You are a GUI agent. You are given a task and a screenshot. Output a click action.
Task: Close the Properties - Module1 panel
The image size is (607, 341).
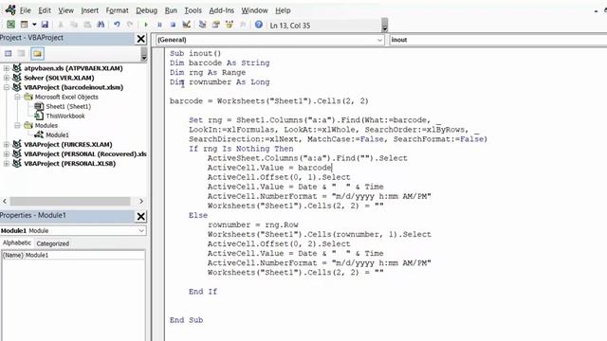[x=141, y=216]
